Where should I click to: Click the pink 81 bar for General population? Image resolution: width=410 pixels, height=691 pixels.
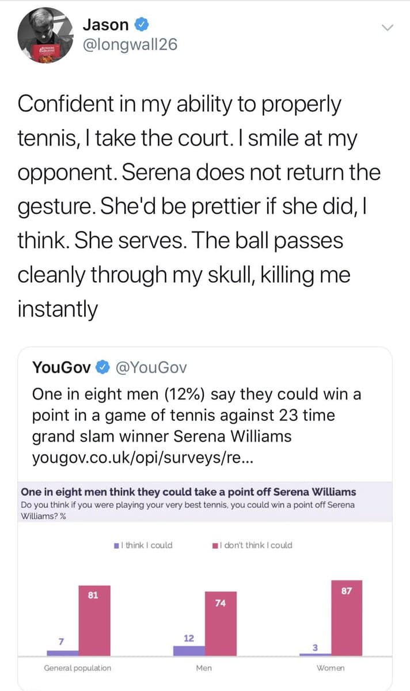pos(94,621)
